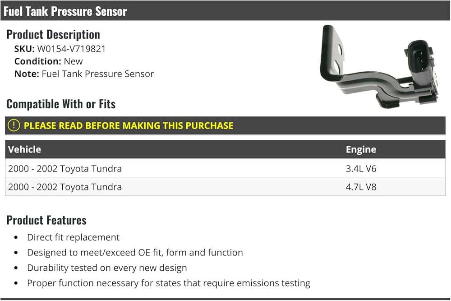The width and height of the screenshot is (451, 301).
Task: Select the Toyota Tundra 4.7L V8 row
Action: pos(225,187)
